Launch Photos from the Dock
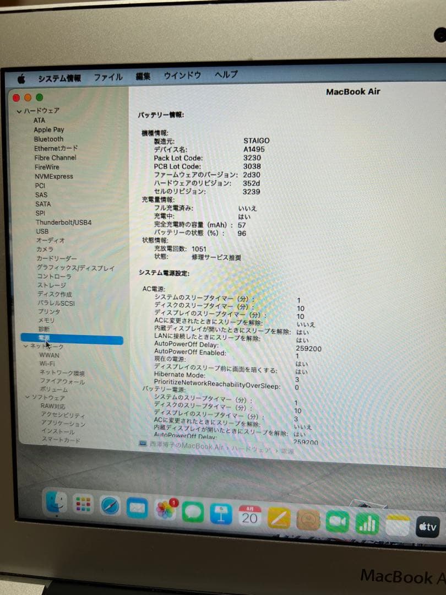Image resolution: width=446 pixels, height=595 pixels. click(165, 510)
